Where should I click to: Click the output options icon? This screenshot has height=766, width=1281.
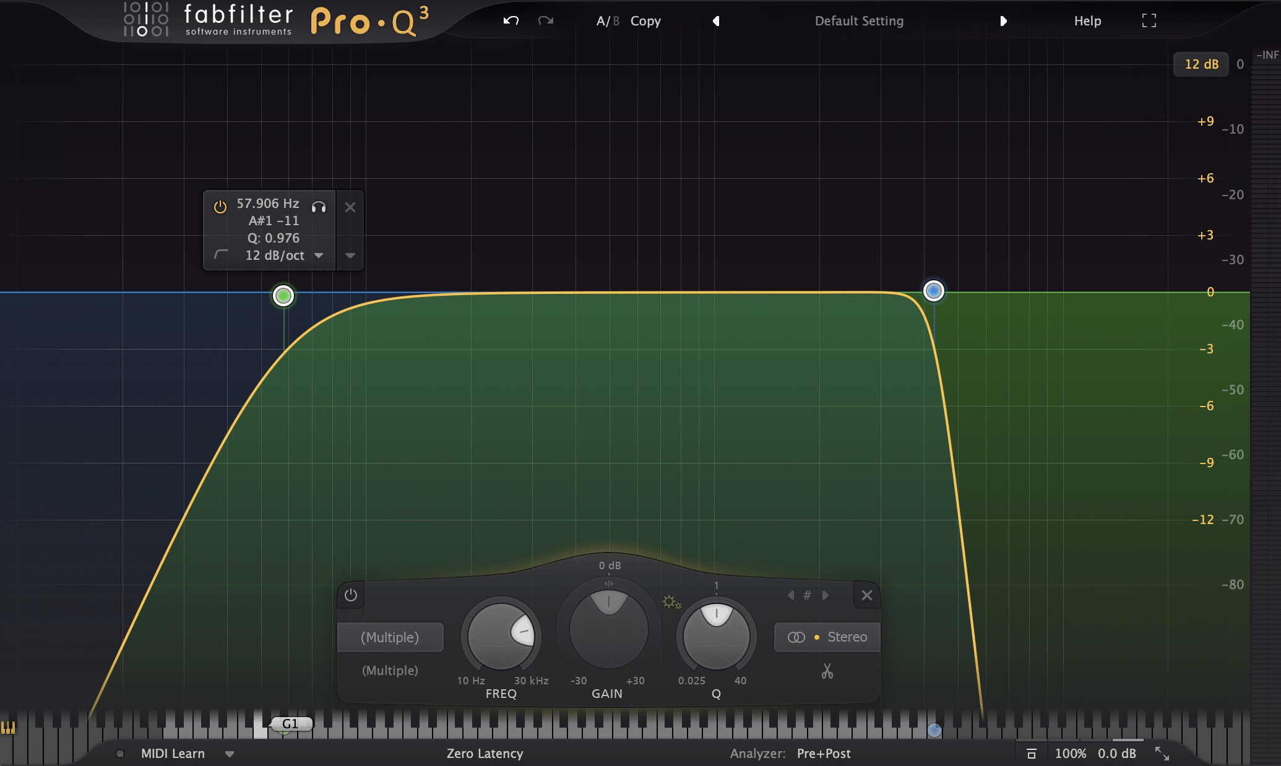point(1031,754)
